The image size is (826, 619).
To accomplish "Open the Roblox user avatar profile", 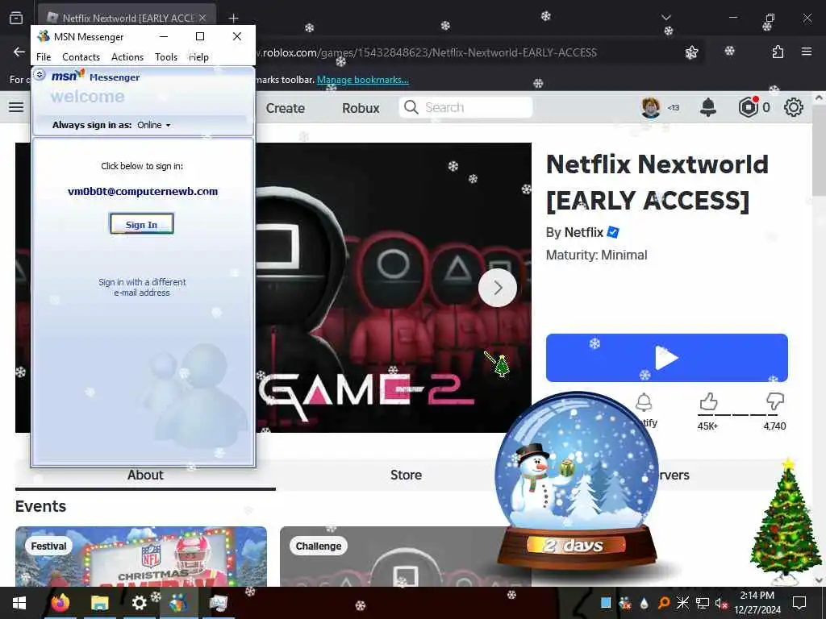I will tap(651, 107).
